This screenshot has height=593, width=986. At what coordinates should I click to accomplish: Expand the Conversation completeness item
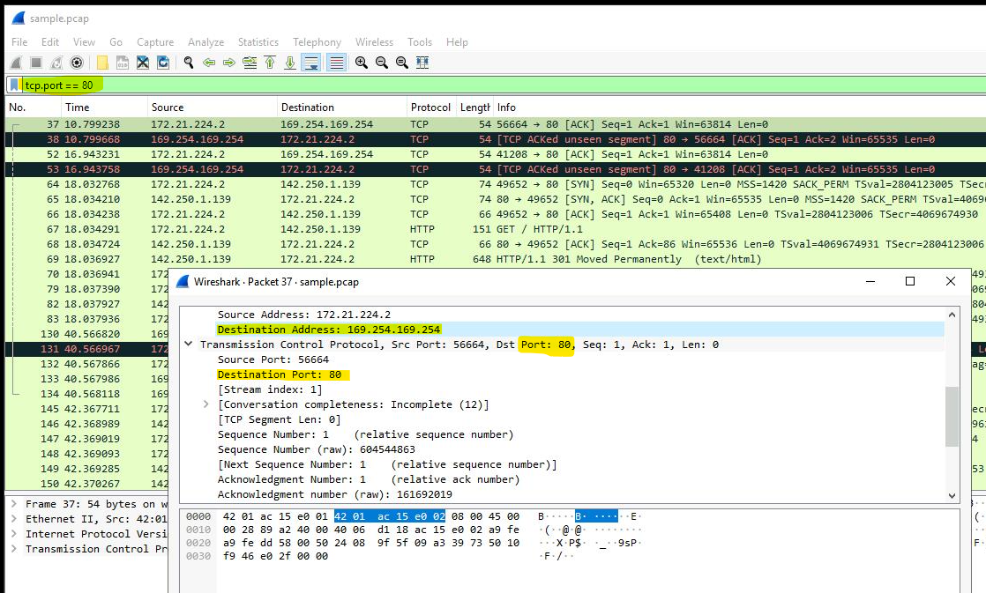[206, 404]
